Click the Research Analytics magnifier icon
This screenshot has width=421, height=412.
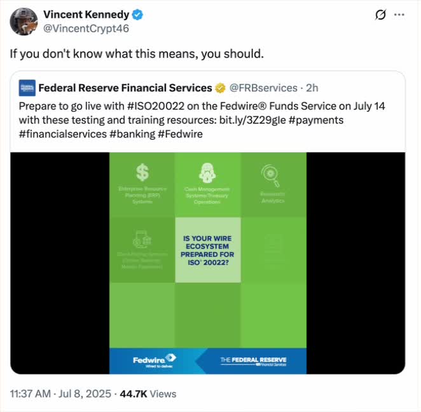(272, 174)
